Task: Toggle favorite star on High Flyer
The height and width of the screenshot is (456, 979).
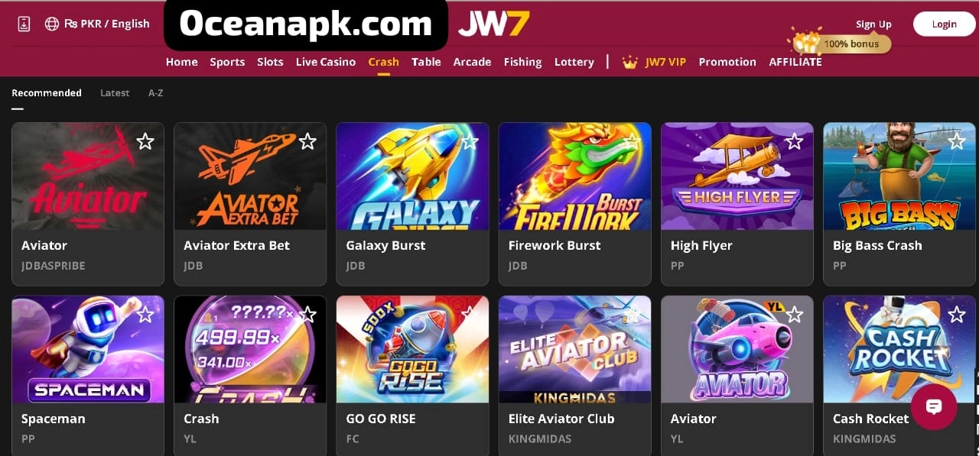Action: tap(795, 141)
